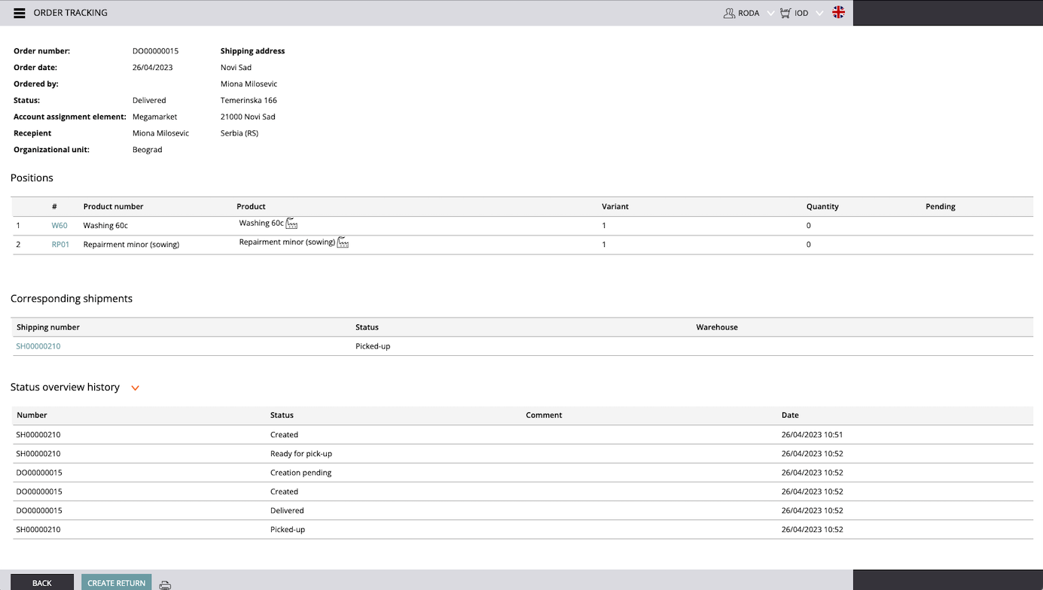Expand the RODA dropdown arrow

coord(770,13)
